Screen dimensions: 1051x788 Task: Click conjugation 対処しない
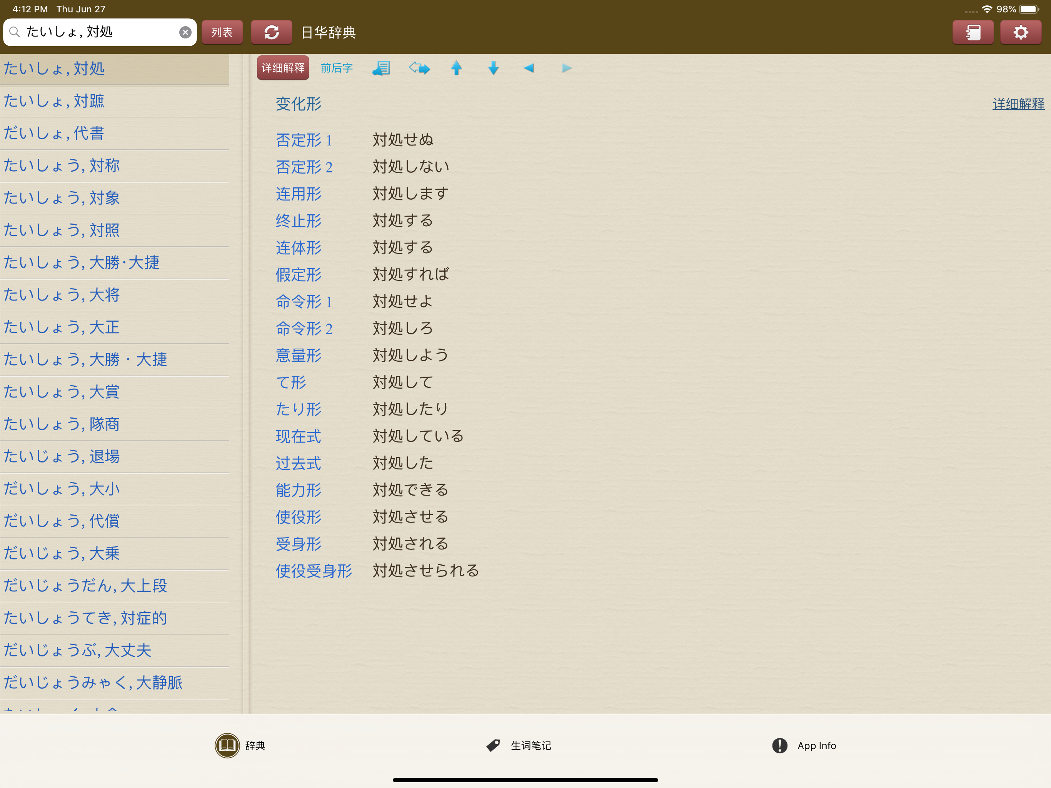point(410,166)
